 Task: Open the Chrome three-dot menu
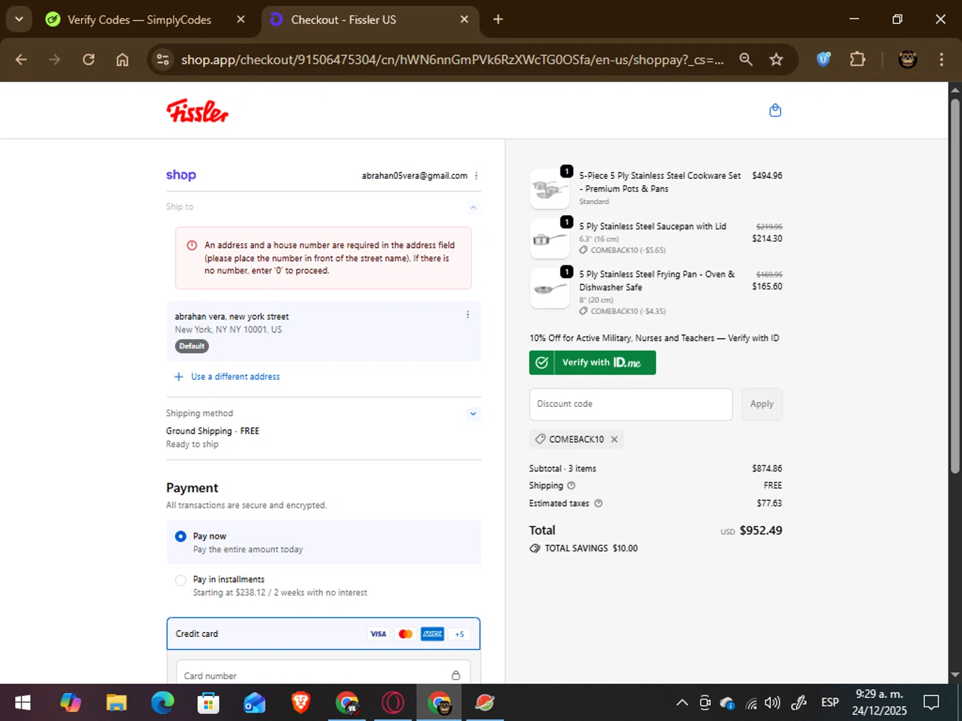941,60
